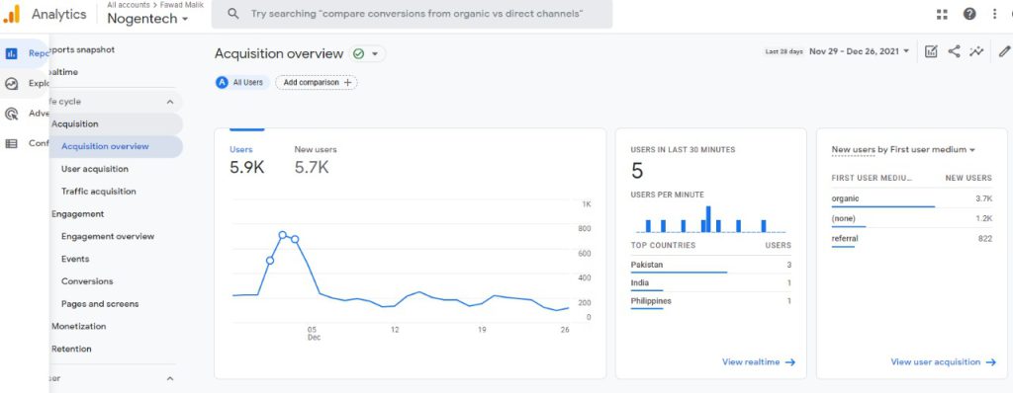Open the Reports bar-chart icon in sidebar

(x=11, y=53)
